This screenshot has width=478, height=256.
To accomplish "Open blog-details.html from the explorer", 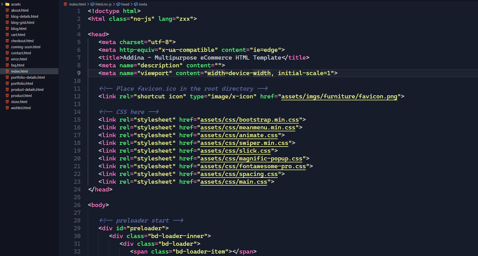I will tap(24, 16).
